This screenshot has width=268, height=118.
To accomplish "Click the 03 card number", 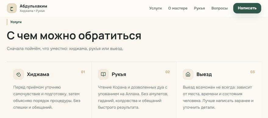I will (x=252, y=72).
